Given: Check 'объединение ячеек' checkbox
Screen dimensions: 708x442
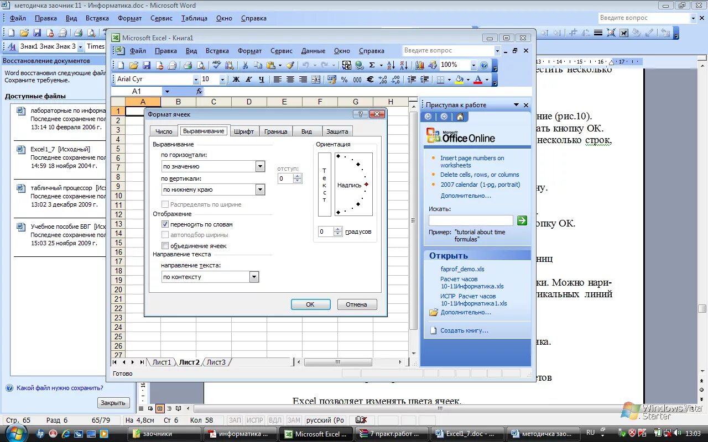Looking at the screenshot, I should 165,245.
